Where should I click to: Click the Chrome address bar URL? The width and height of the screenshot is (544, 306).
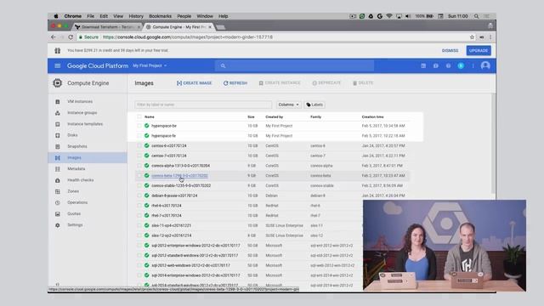point(187,37)
